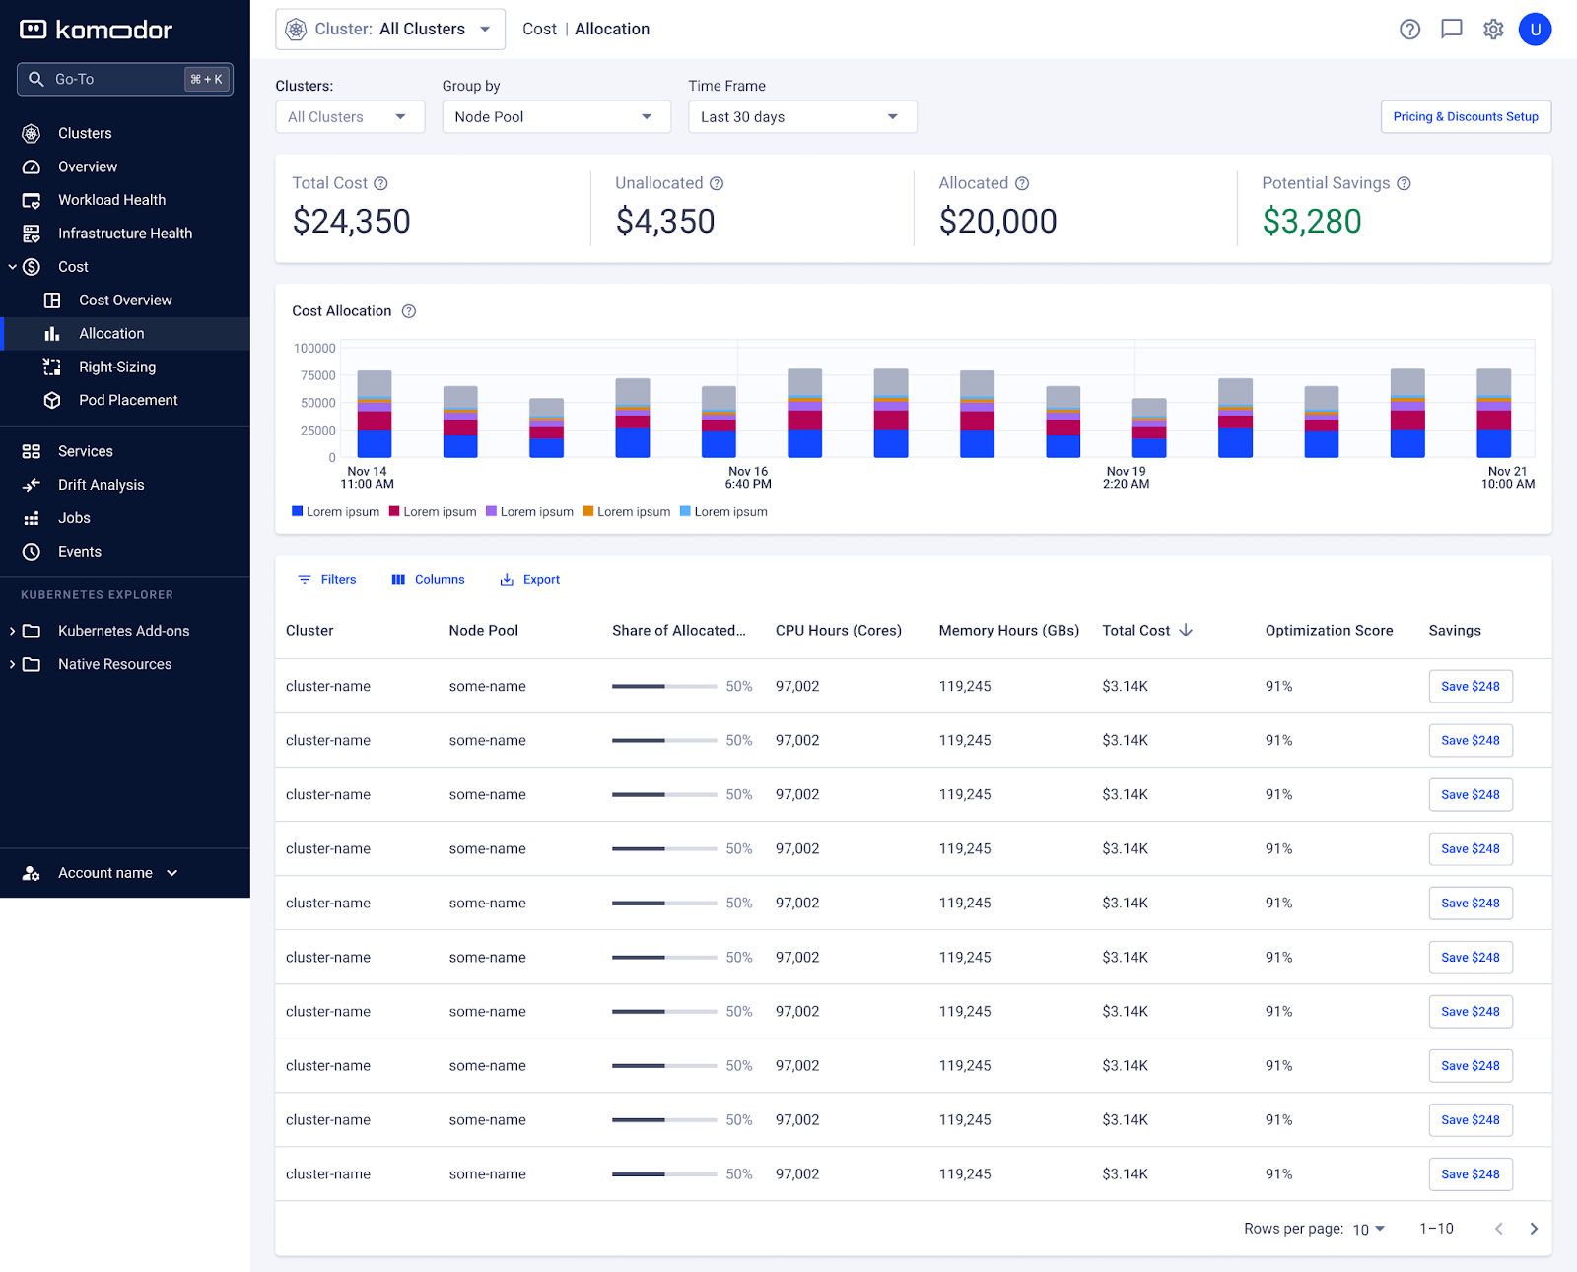Click the Potential Savings info icon
1577x1272 pixels.
(x=1404, y=183)
